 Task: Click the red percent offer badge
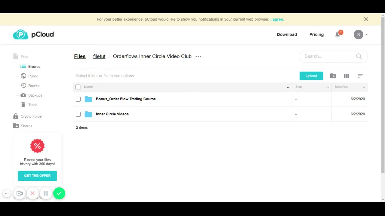[37, 146]
